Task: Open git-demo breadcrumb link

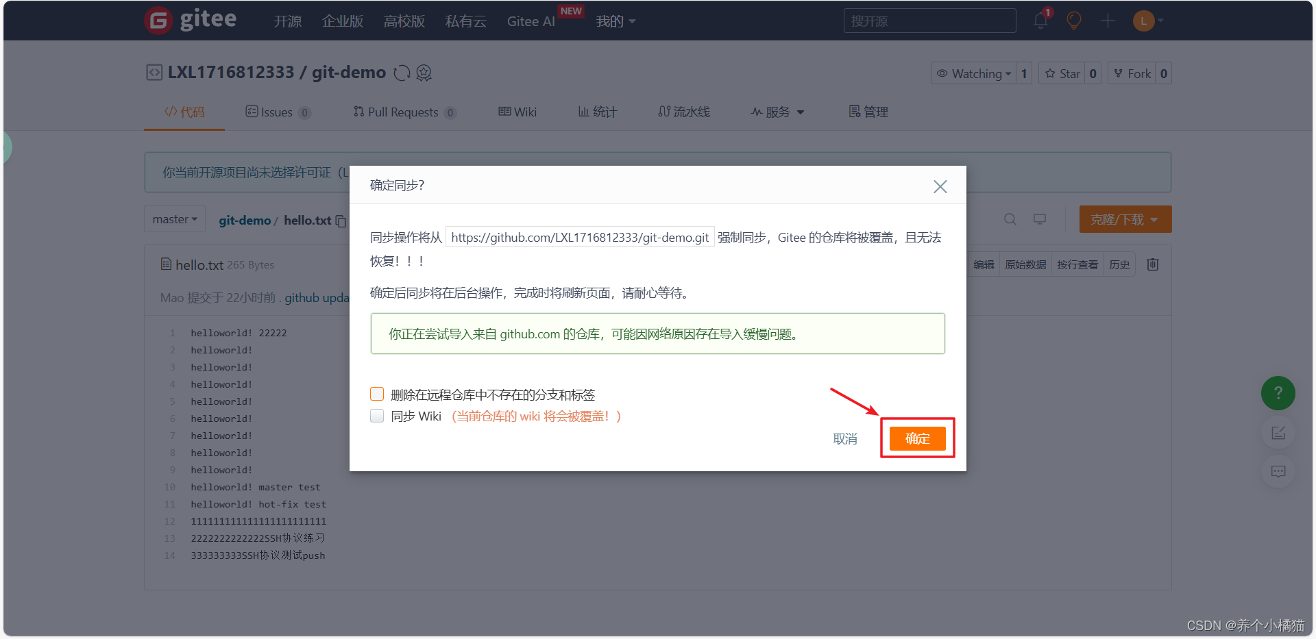Action: 245,221
